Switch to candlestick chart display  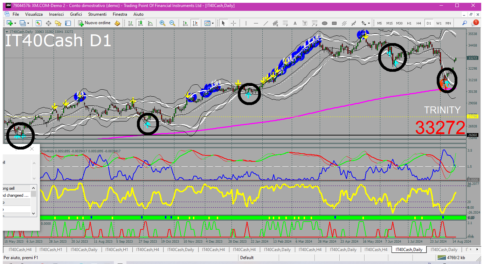(x=140, y=23)
